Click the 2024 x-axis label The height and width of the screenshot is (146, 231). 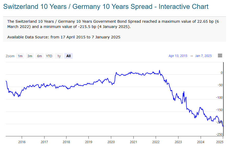click(x=200, y=142)
